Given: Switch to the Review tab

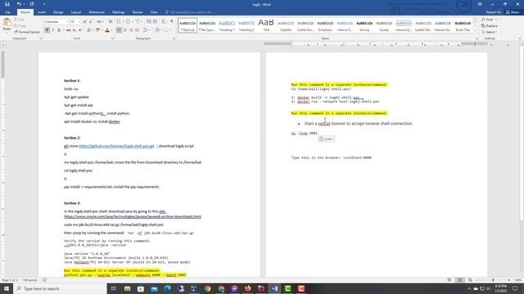Looking at the screenshot, I should tap(138, 12).
